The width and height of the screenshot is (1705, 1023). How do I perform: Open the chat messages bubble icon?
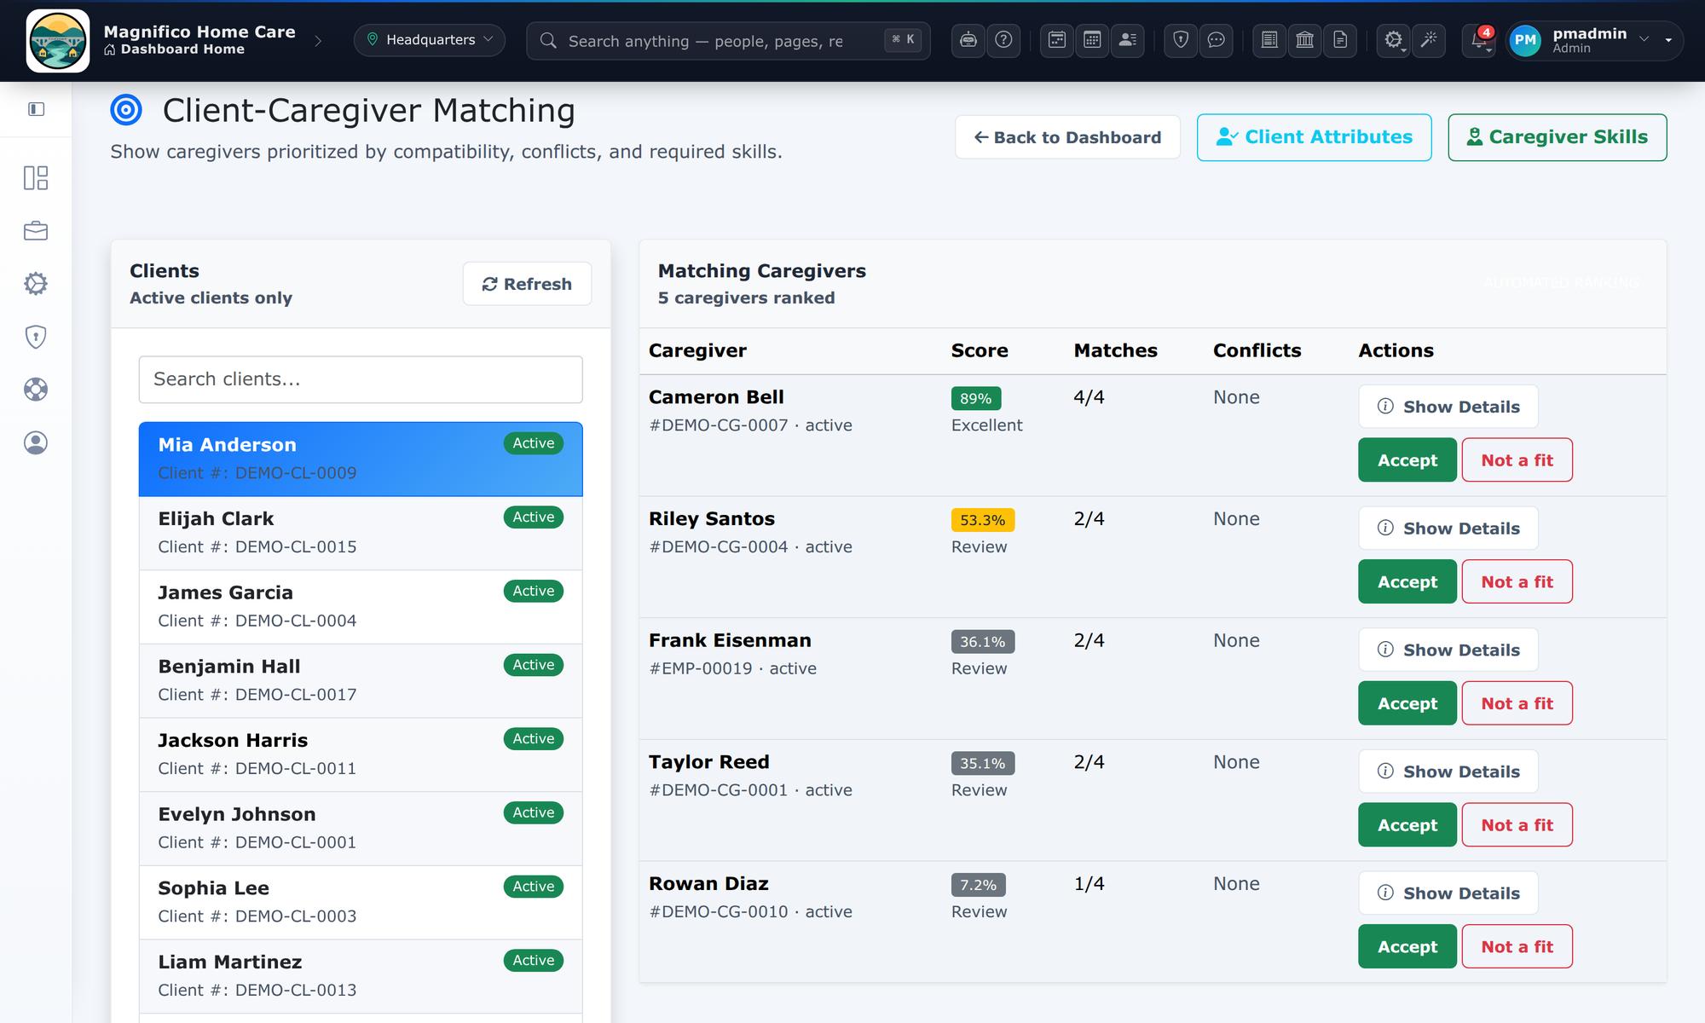(x=1217, y=40)
